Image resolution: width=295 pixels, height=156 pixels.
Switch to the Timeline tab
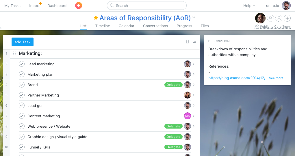click(103, 26)
